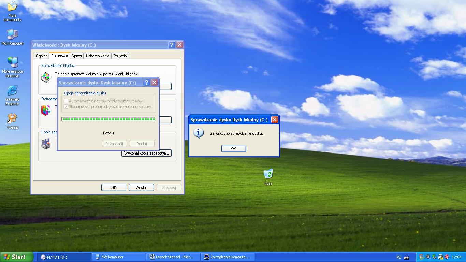The image size is (466, 262).
Task: Click the taskbar clock showing 12:04
Action: click(456, 257)
